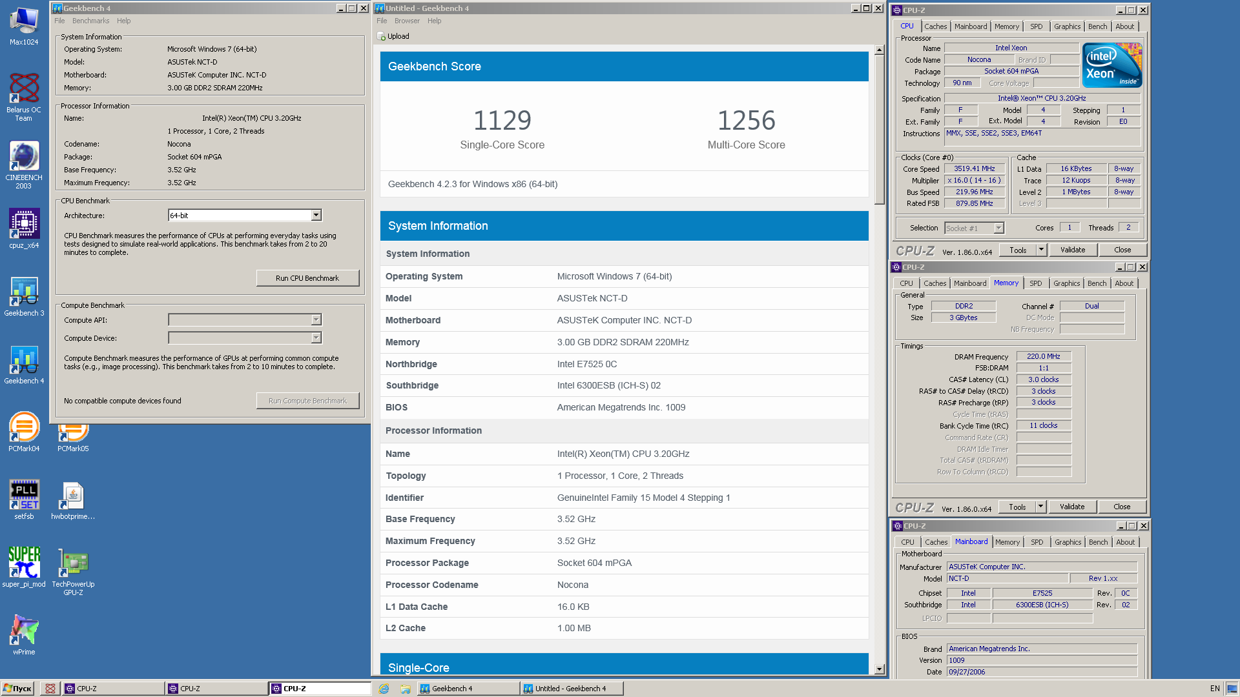
Task: Click Untitled Geekbench 4 window title icon
Action: point(380,8)
